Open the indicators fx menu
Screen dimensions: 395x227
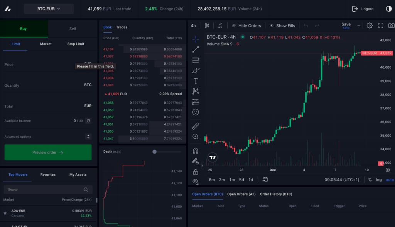(x=220, y=25)
